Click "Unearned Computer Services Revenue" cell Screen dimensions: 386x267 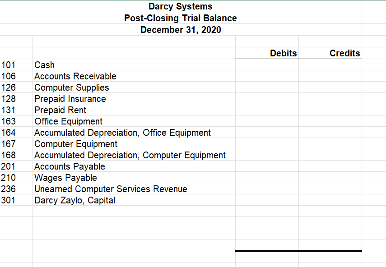tap(111, 189)
